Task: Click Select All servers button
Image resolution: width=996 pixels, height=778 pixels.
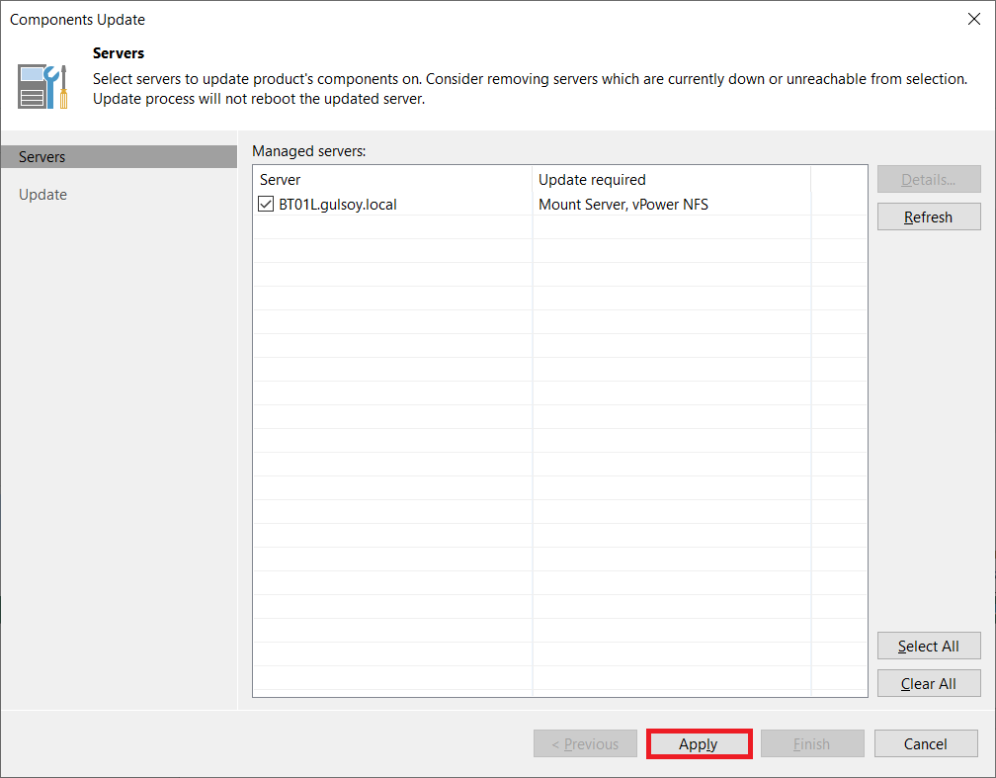Action: [x=928, y=647]
